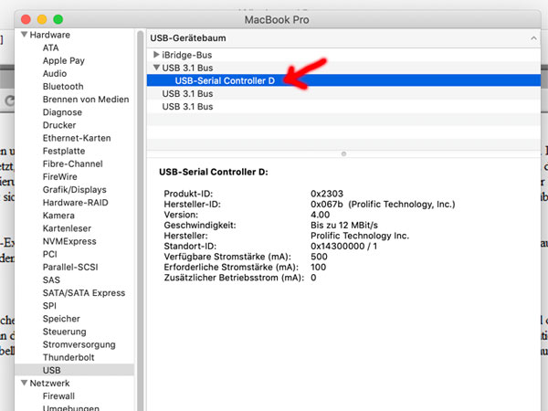Select Festplatte in the sidebar
The height and width of the screenshot is (411, 548).
[64, 151]
